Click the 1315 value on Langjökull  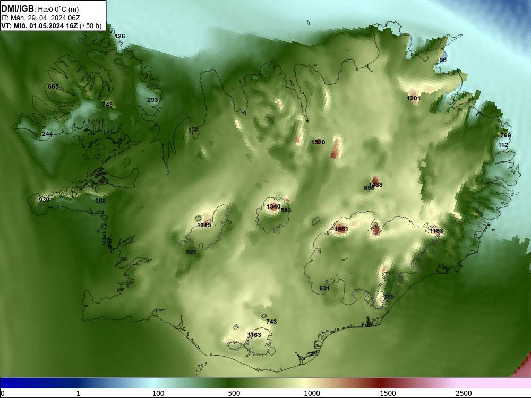(x=204, y=225)
